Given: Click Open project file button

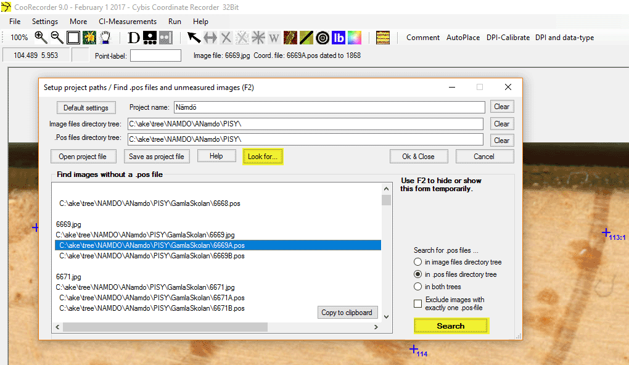Looking at the screenshot, I should coord(83,157).
